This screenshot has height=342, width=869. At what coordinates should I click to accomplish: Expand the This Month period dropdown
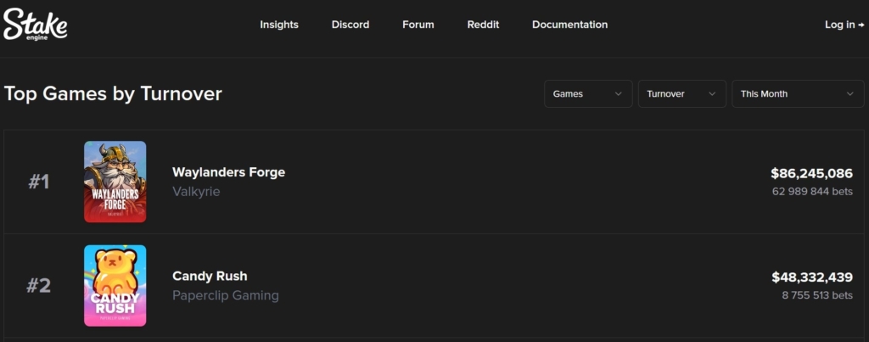click(x=798, y=94)
